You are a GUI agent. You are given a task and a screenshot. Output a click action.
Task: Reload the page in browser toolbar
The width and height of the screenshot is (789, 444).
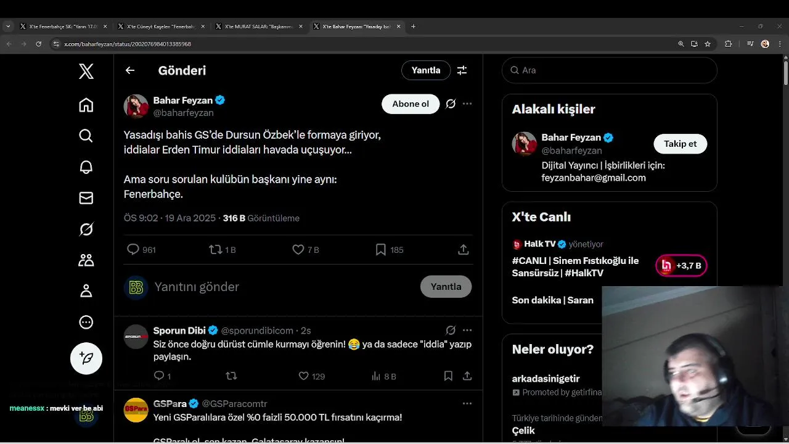[39, 44]
